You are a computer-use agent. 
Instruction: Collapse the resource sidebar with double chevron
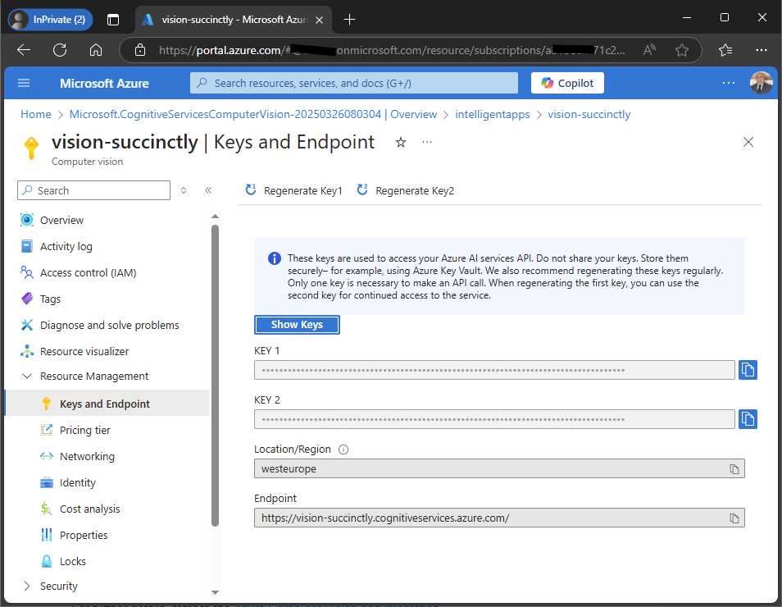208,190
